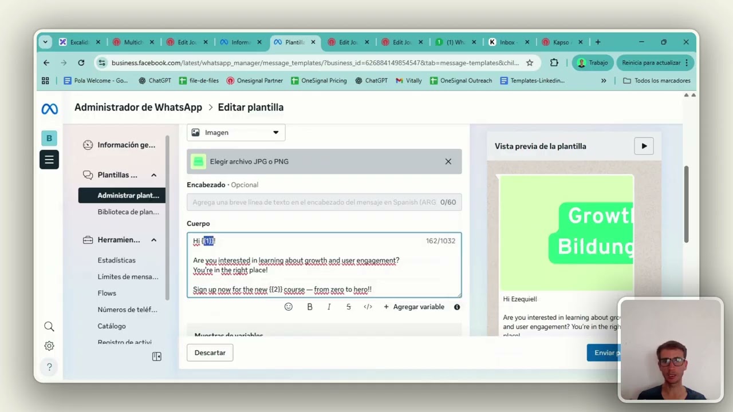Viewport: 733px width, 412px height.
Task: Click the Elegir archivo JPG o PNG thumbnail
Action: pos(199,161)
